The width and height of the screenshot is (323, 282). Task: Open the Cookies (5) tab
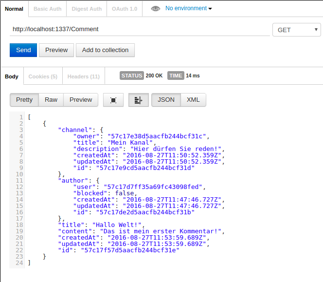43,76
